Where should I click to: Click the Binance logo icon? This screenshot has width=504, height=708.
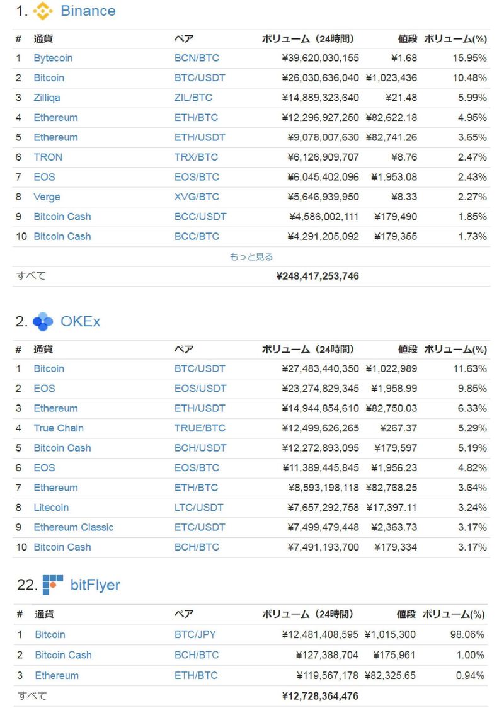(x=43, y=11)
